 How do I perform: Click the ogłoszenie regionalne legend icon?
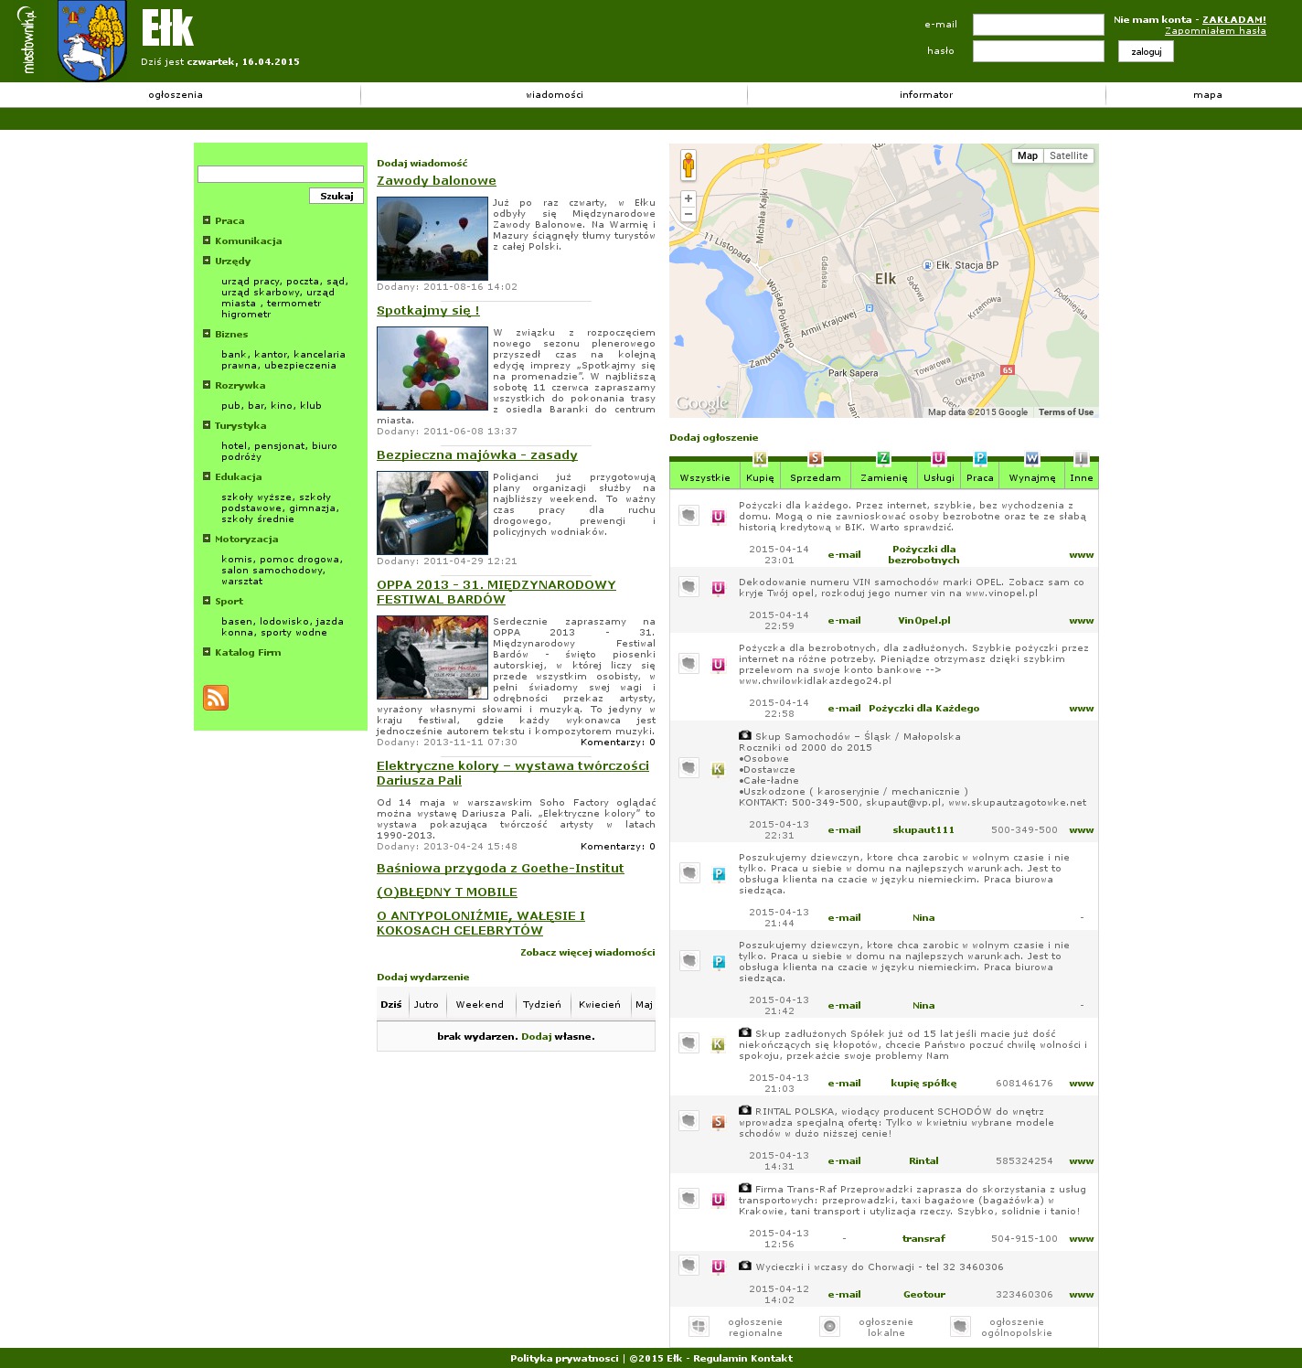pyautogui.click(x=699, y=1326)
